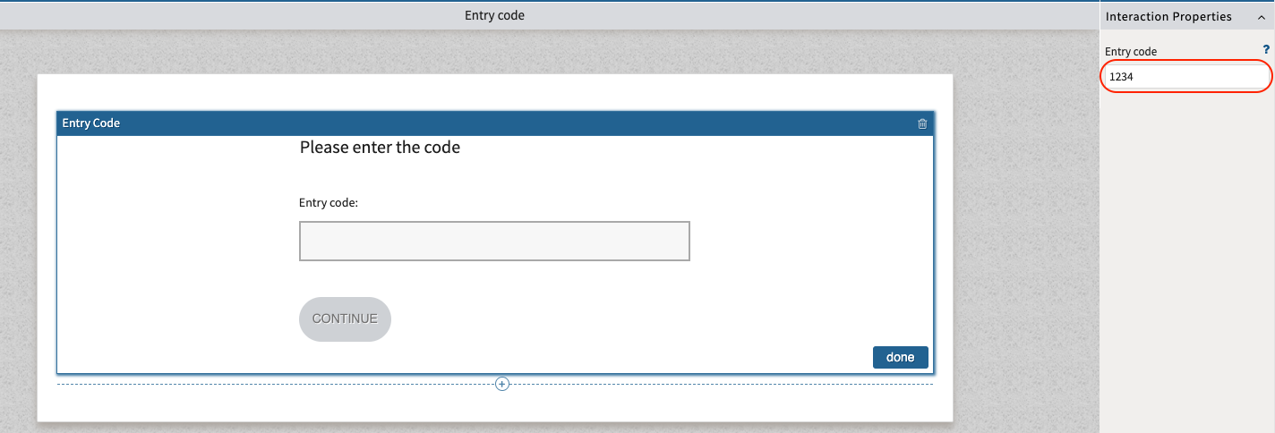Collapse the Interaction Properties panel chevron
Screen dimensions: 1275x433
coord(1262,17)
